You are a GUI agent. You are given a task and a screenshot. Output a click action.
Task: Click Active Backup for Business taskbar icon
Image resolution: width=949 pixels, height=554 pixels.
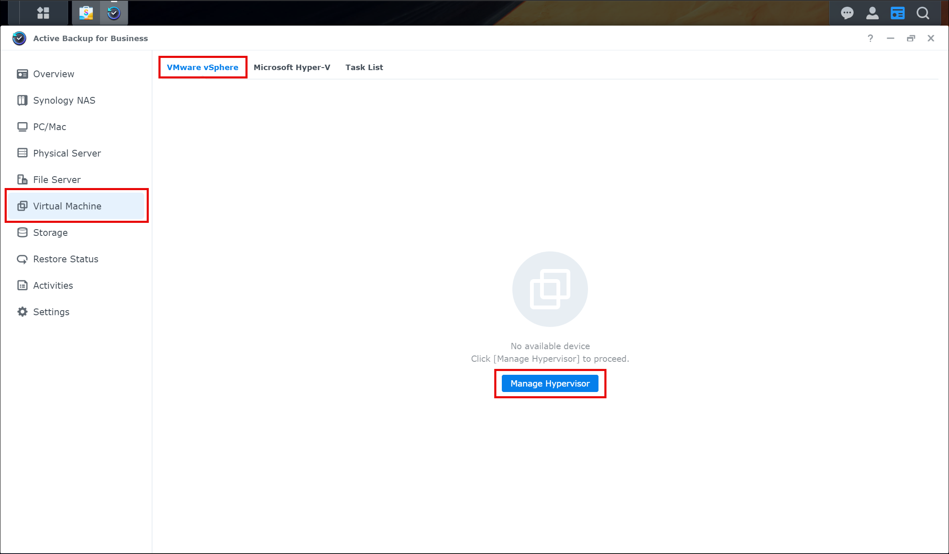tap(114, 13)
